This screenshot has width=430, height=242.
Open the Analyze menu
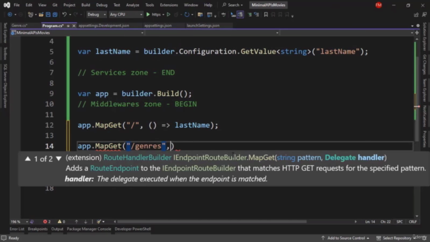tap(132, 5)
